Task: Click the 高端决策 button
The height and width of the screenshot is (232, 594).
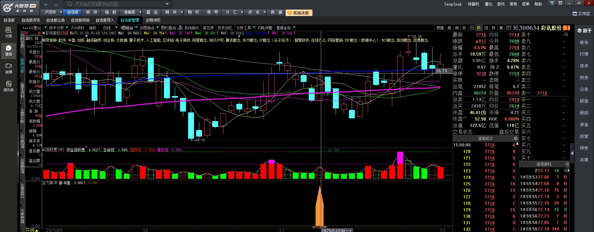Action: coord(299,13)
